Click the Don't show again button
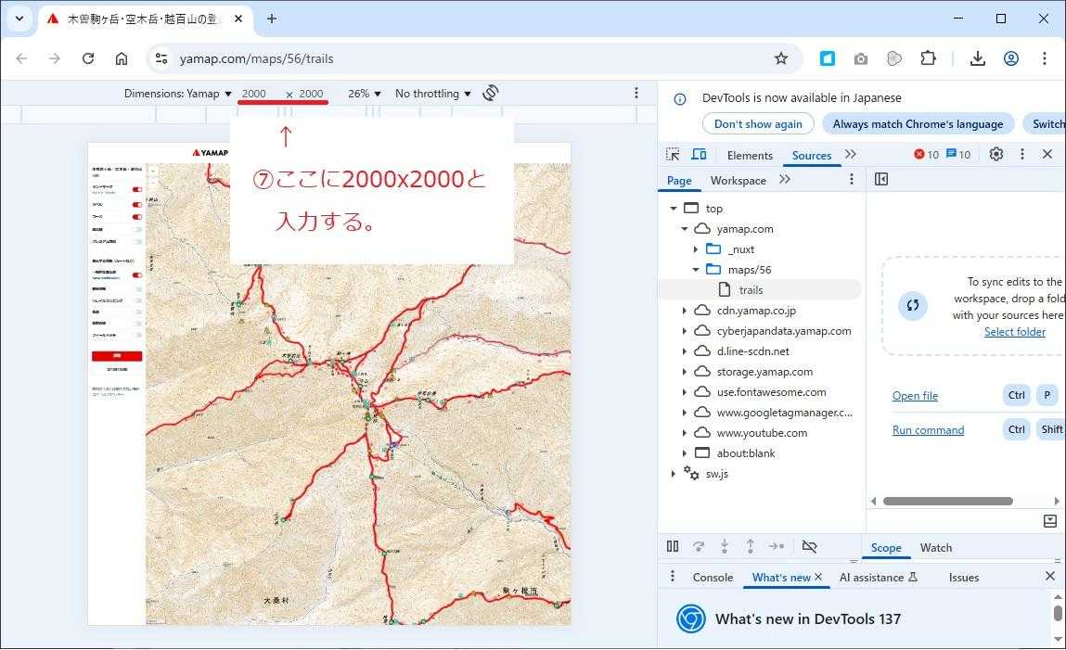Image resolution: width=1066 pixels, height=650 pixels. 758,124
